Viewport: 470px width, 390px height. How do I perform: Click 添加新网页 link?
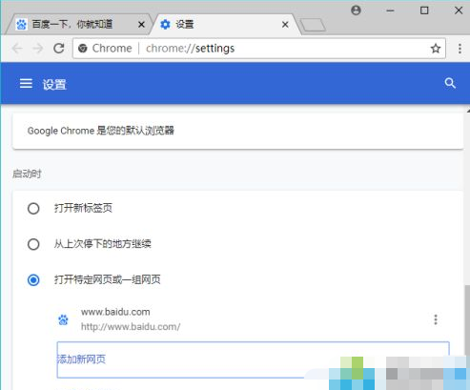(x=81, y=359)
